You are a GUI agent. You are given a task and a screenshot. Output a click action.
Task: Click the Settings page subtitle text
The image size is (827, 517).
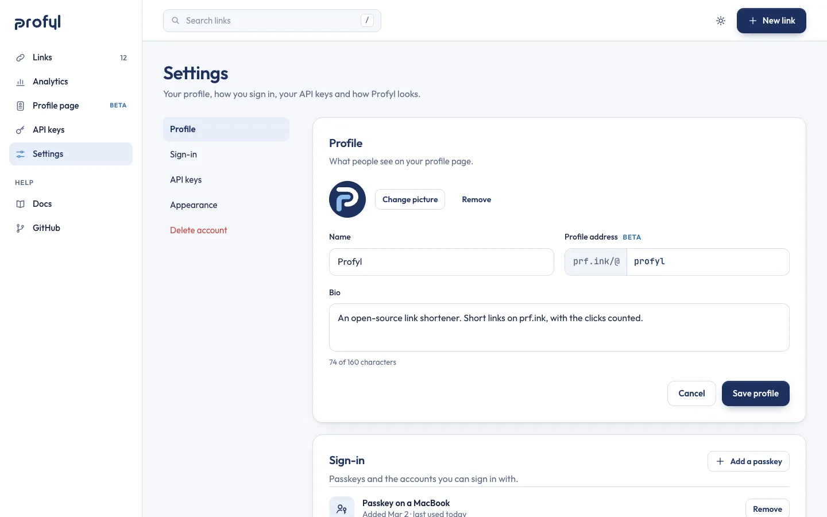292,94
